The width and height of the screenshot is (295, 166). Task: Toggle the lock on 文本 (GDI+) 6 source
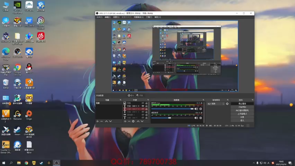pyautogui.click(x=146, y=106)
